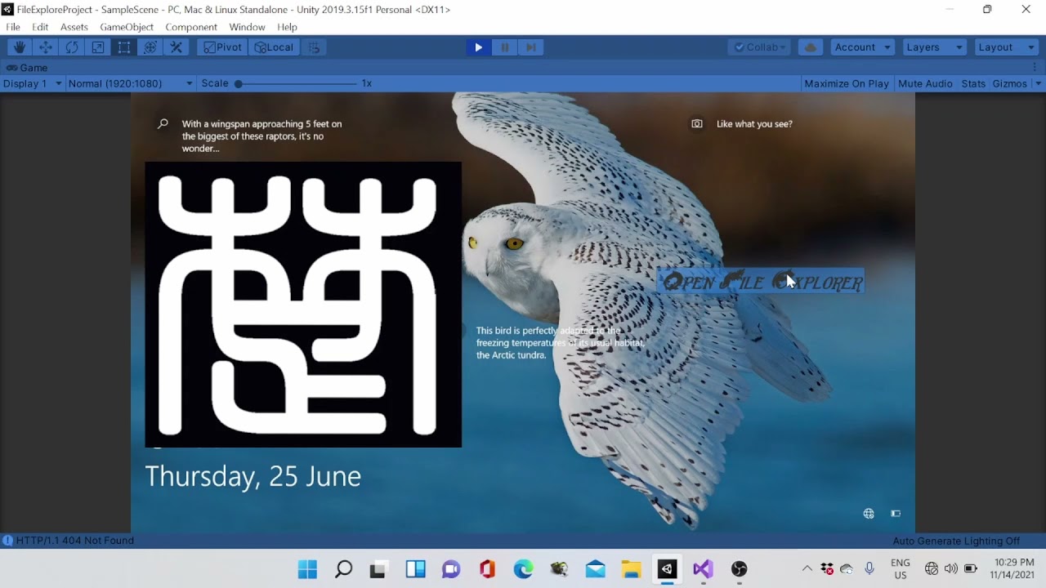Open the Normal (1920:1080) resolution dropdown
Screen dimensions: 1046x588
click(130, 83)
